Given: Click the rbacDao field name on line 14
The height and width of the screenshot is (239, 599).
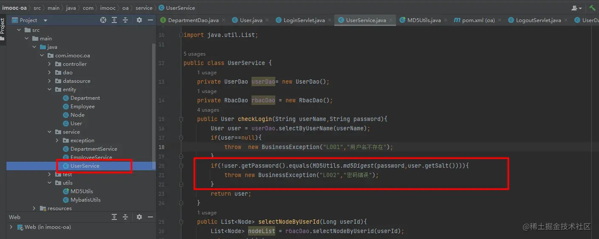Looking at the screenshot, I should click(263, 100).
